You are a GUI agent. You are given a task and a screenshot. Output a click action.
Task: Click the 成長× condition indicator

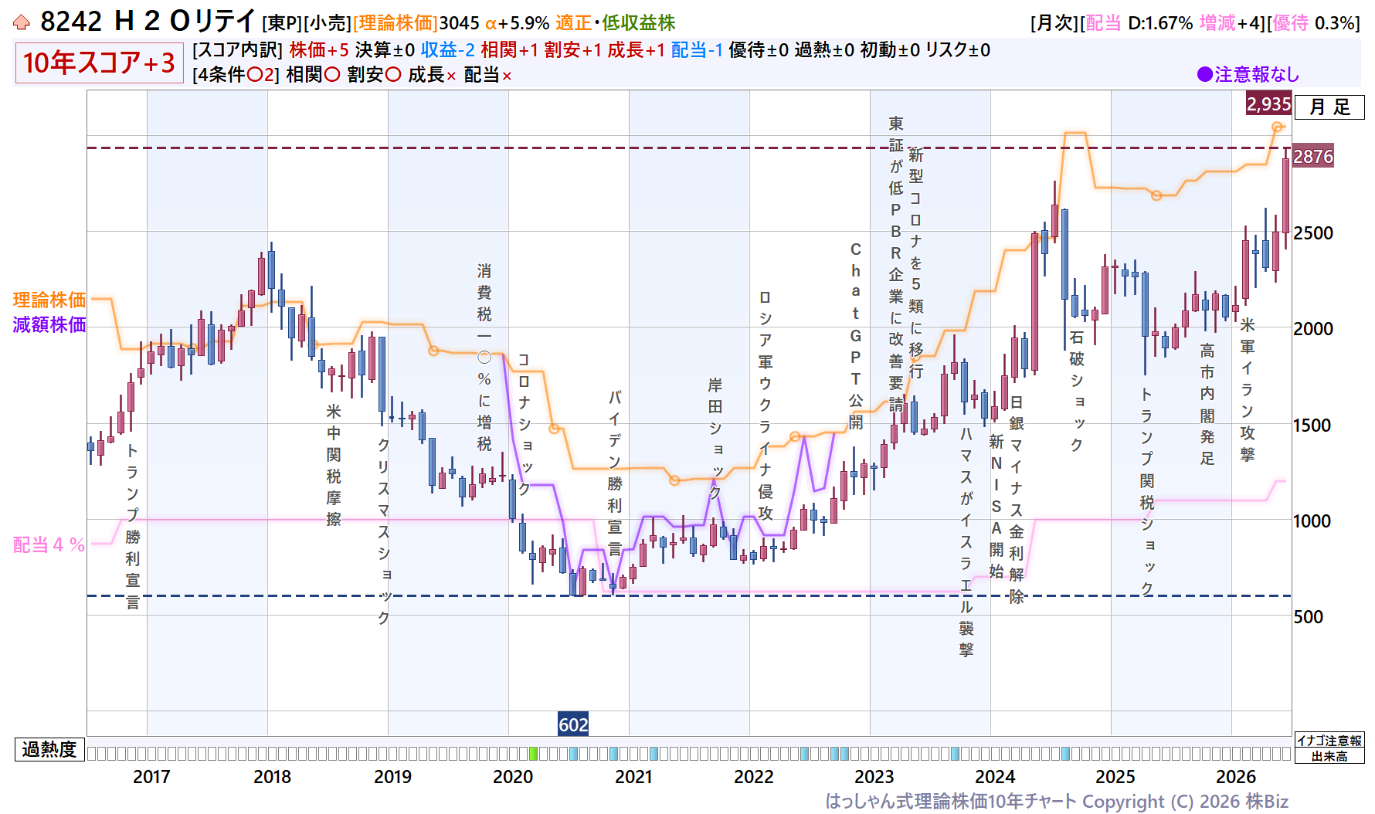(432, 75)
